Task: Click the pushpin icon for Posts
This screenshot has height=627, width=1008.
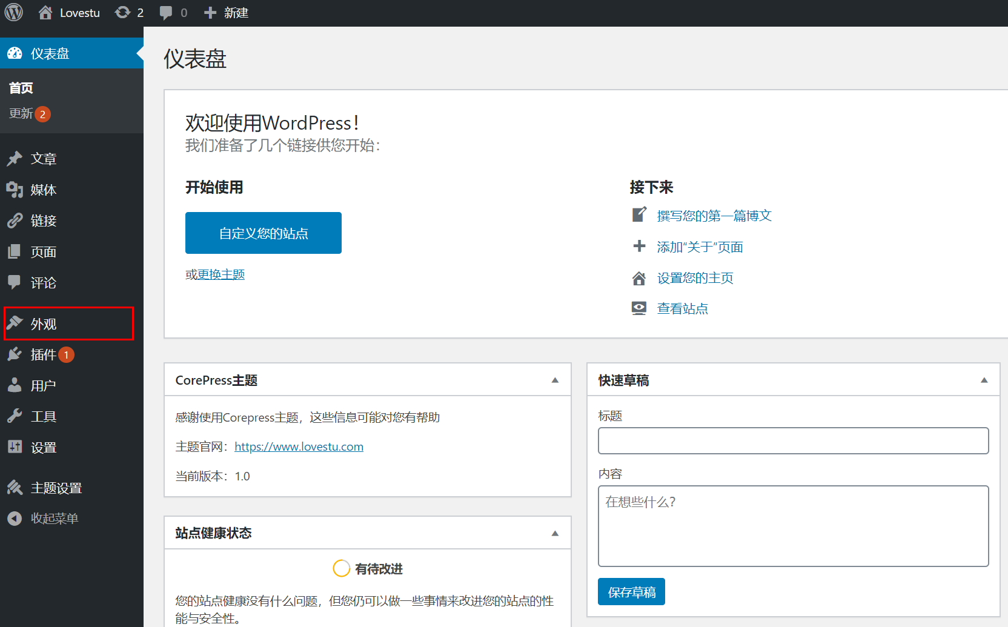Action: click(15, 159)
